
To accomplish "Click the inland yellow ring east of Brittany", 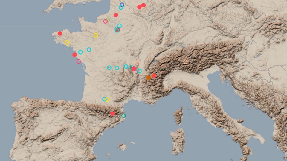I will 96,35.
